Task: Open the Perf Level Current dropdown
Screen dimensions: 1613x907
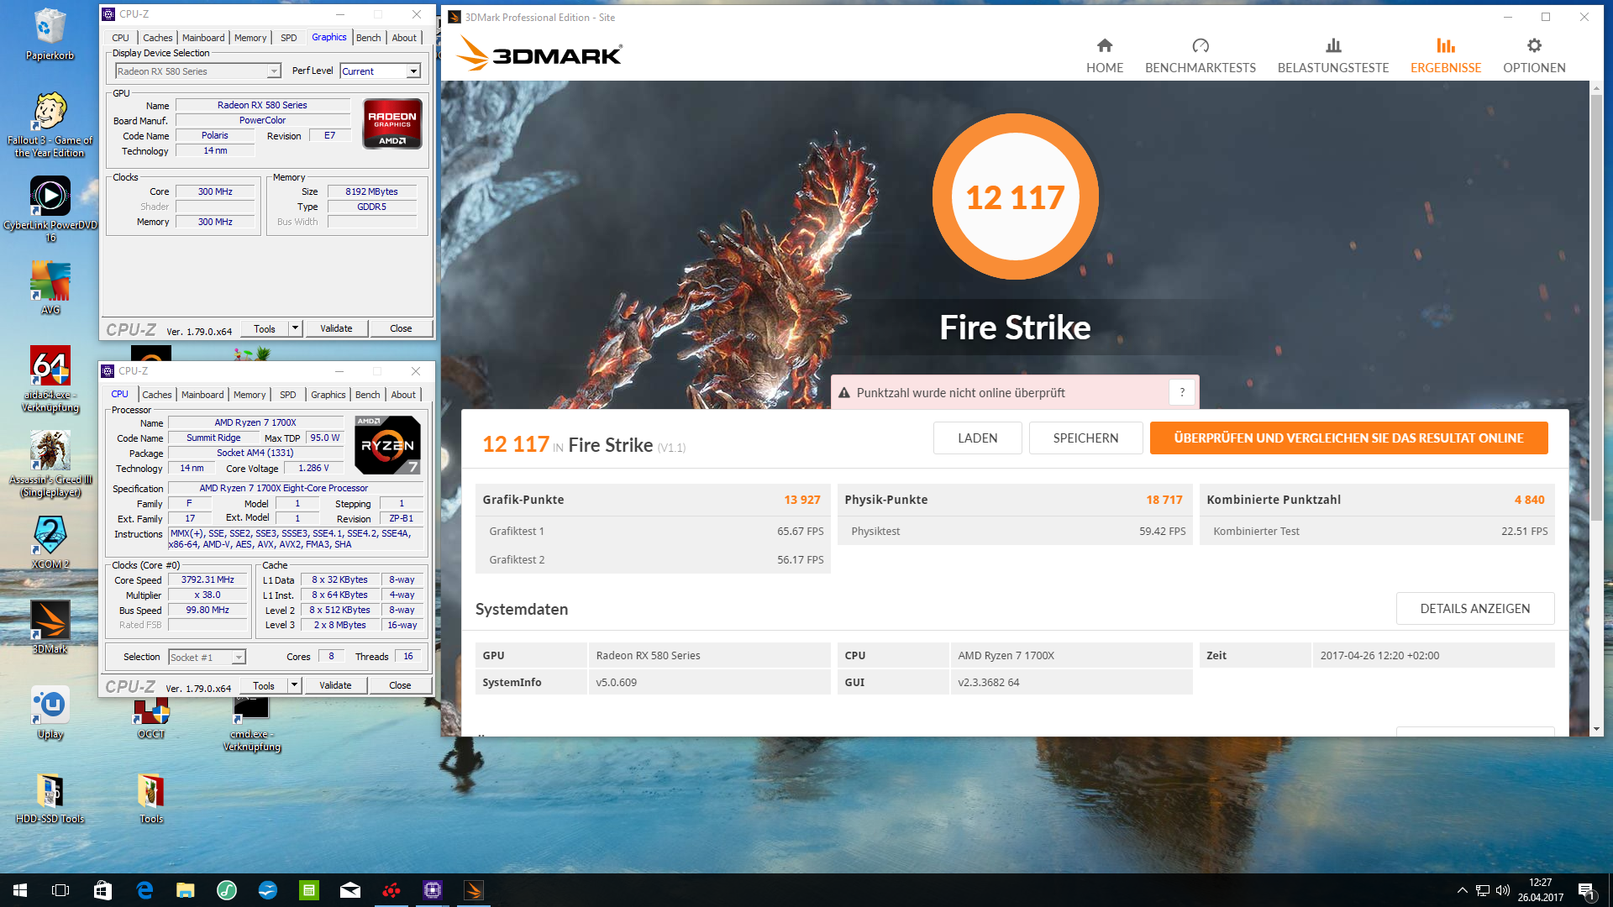Action: click(x=413, y=71)
